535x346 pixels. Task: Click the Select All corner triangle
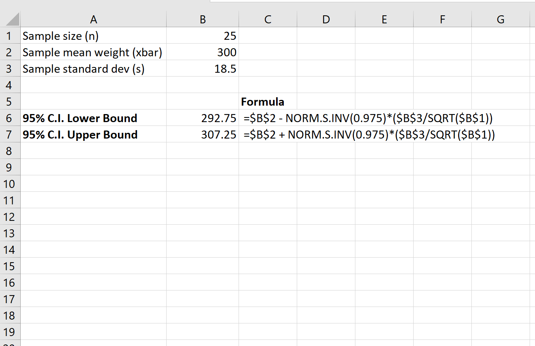pos(12,20)
